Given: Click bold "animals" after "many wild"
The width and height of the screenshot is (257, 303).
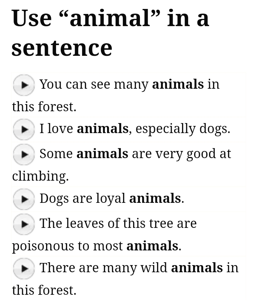Looking at the screenshot, I should [197, 268].
